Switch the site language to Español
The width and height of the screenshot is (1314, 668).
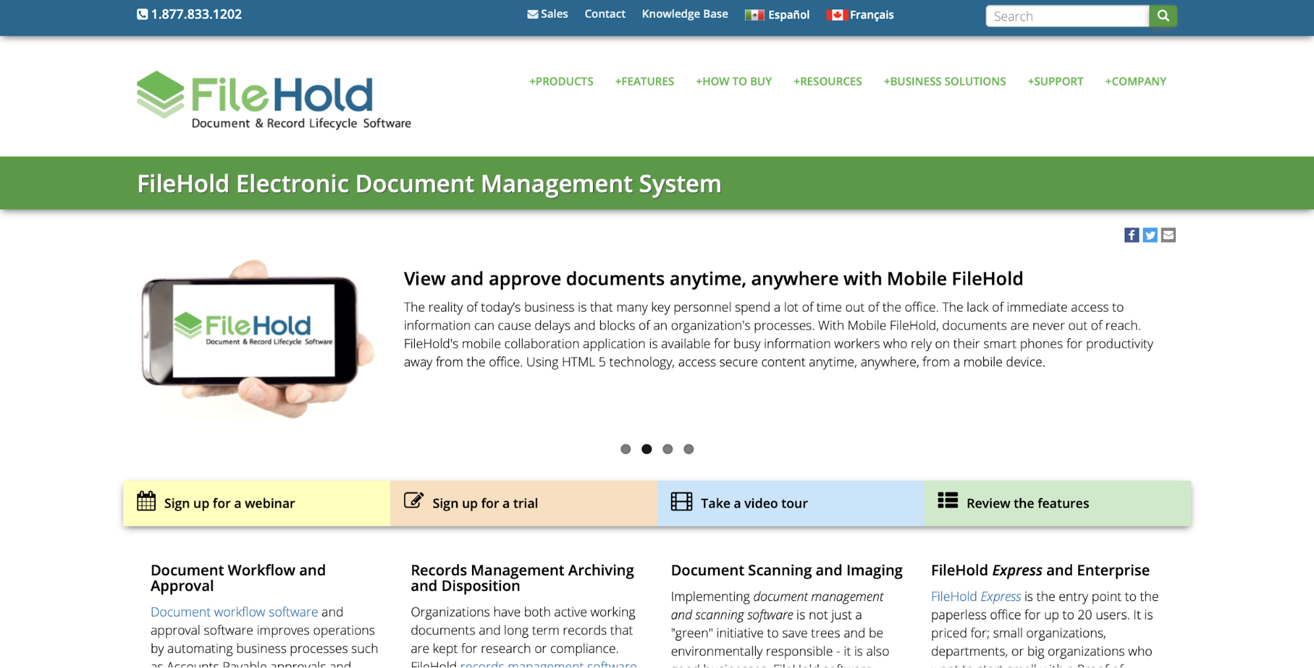777,14
